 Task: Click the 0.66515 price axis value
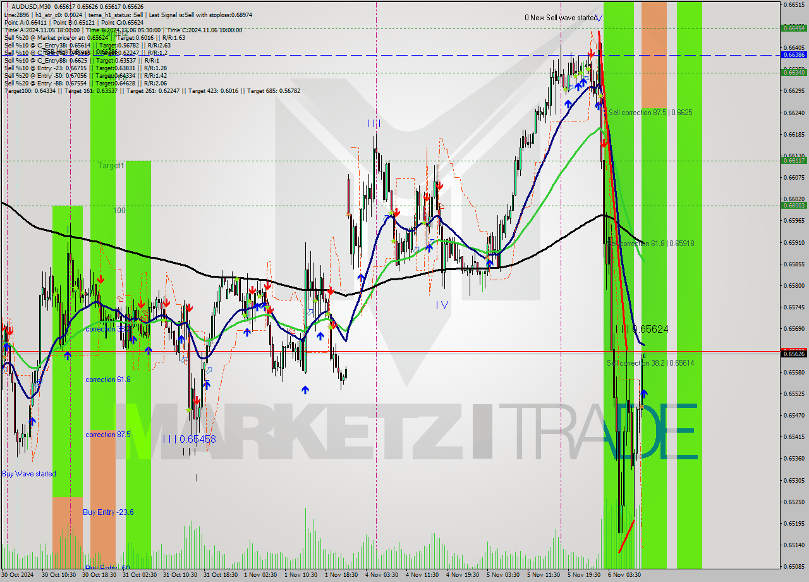pos(793,4)
